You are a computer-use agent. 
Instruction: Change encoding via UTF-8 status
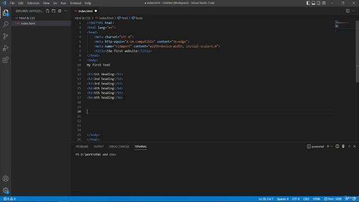(x=296, y=199)
